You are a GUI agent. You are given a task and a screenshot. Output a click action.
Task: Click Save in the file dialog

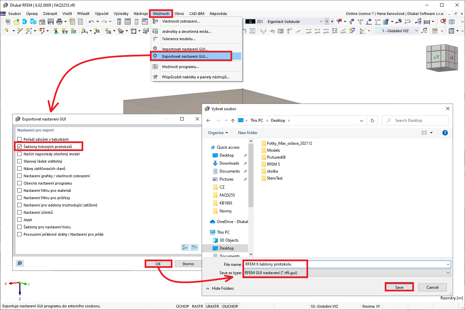click(399, 287)
